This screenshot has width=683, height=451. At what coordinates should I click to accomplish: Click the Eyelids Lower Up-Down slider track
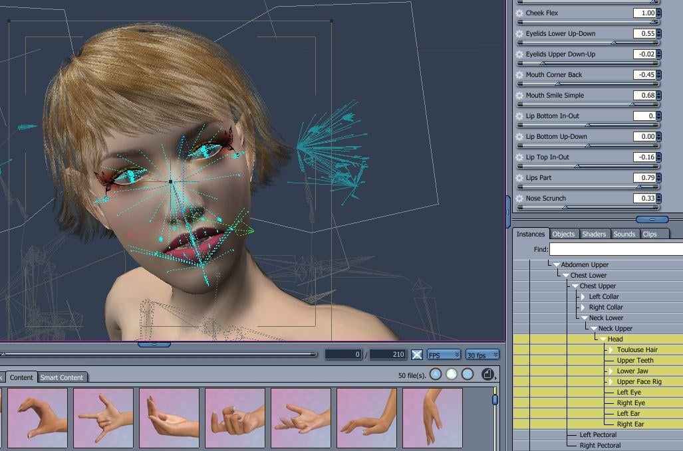click(x=589, y=43)
